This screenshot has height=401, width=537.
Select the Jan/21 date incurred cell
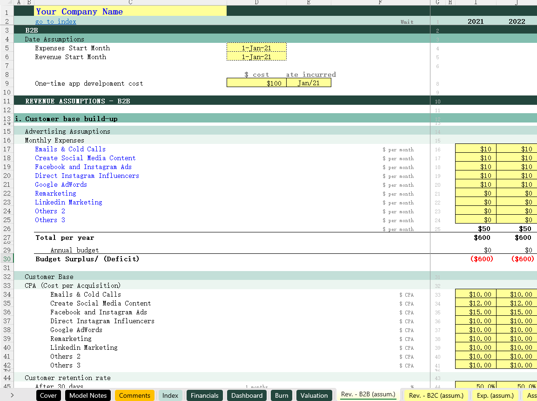point(309,83)
